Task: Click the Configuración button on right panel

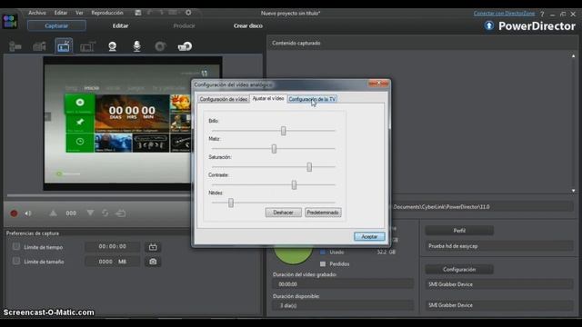Action: coord(459,270)
